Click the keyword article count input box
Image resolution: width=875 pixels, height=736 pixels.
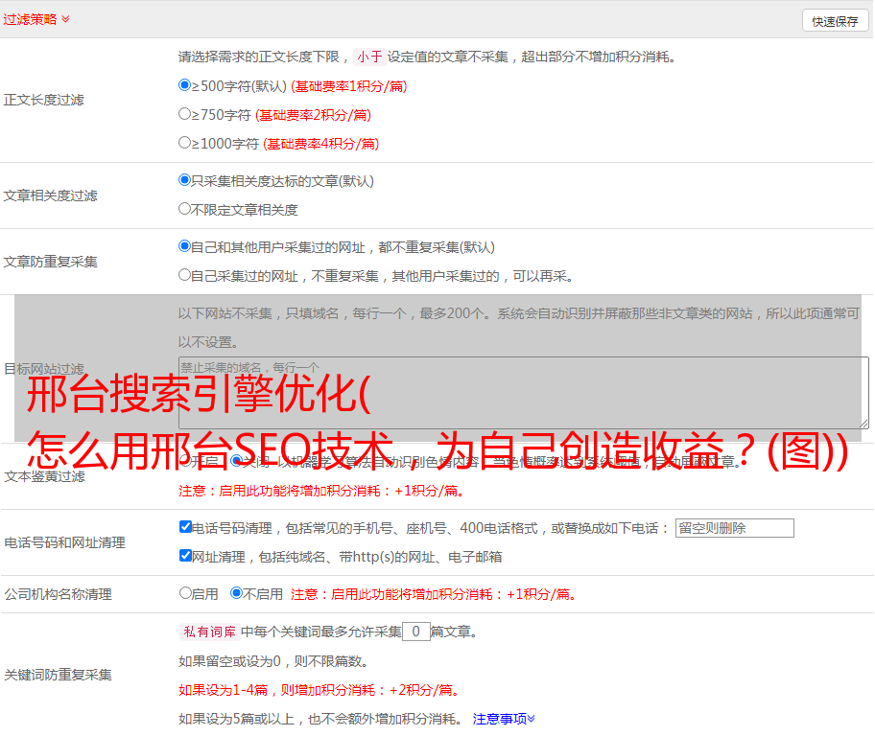[x=415, y=632]
